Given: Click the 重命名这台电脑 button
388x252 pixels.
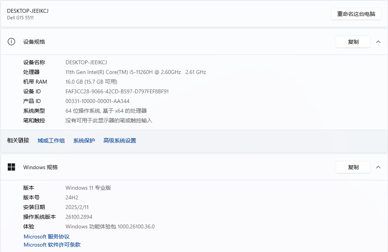Looking at the screenshot, I should (x=356, y=14).
